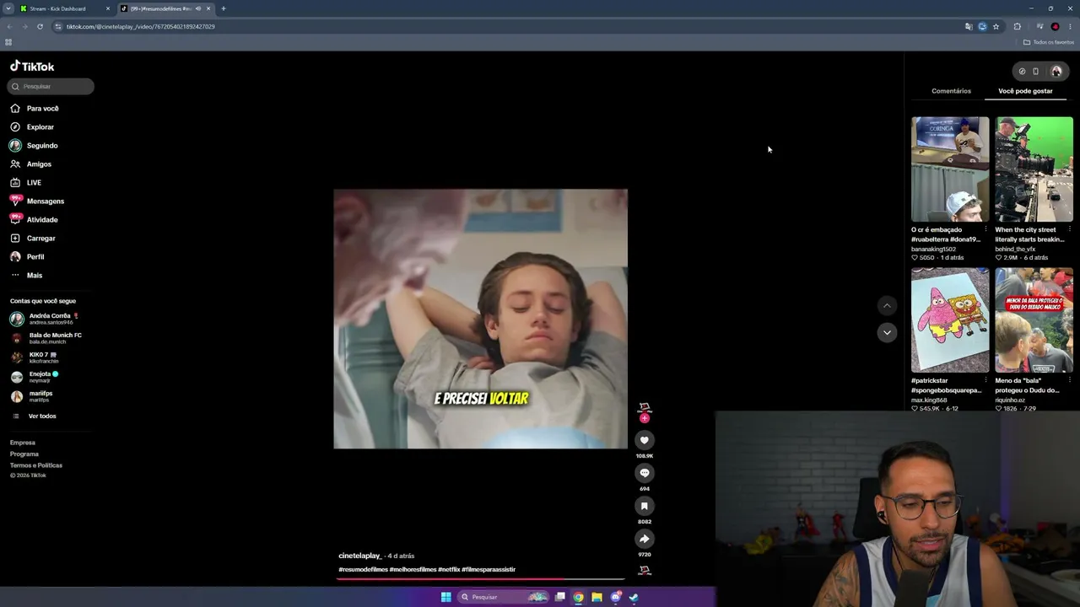1080x607 pixels.
Task: Open the green-screen camera video thumbnail
Action: (x=1034, y=169)
